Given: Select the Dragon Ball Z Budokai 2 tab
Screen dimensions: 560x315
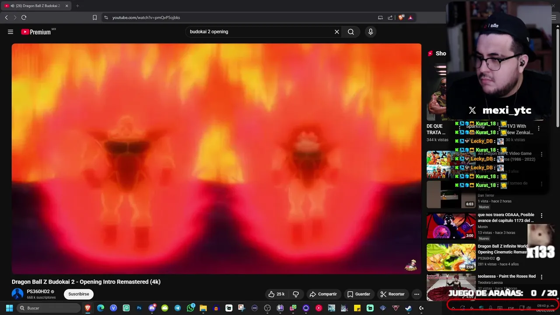Looking at the screenshot, I should 36,6.
